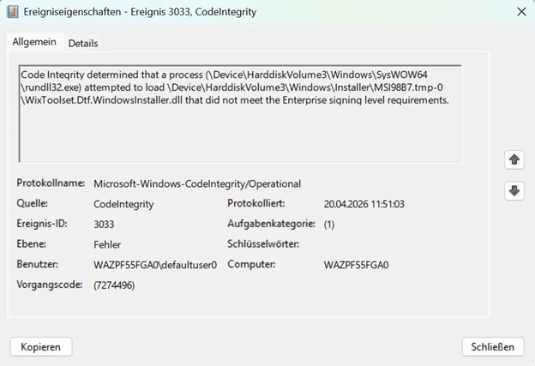Close the Ereigniseigenschaften dialog window
The height and width of the screenshot is (366, 535).
(x=521, y=12)
